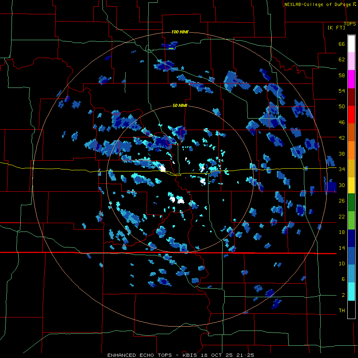Click the 34 legend value label
The height and width of the screenshot is (358, 358).
[342, 169]
